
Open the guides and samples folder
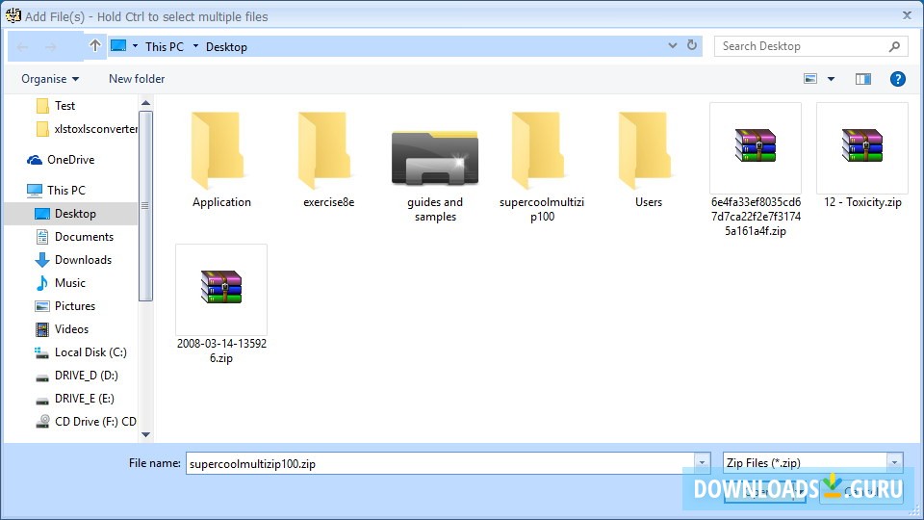tap(435, 174)
